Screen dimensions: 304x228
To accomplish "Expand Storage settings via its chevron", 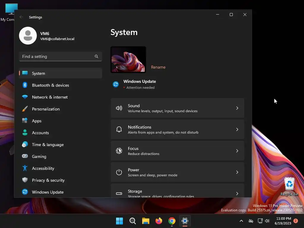I will [x=237, y=194].
